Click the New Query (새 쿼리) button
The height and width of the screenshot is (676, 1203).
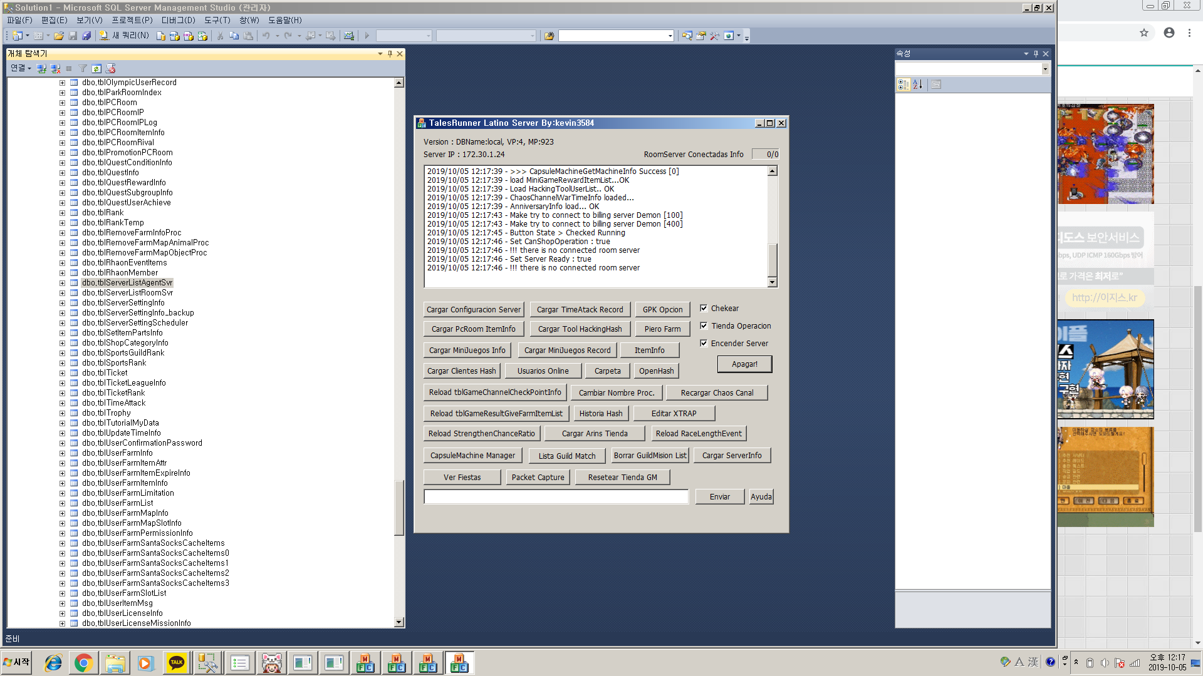pos(125,36)
